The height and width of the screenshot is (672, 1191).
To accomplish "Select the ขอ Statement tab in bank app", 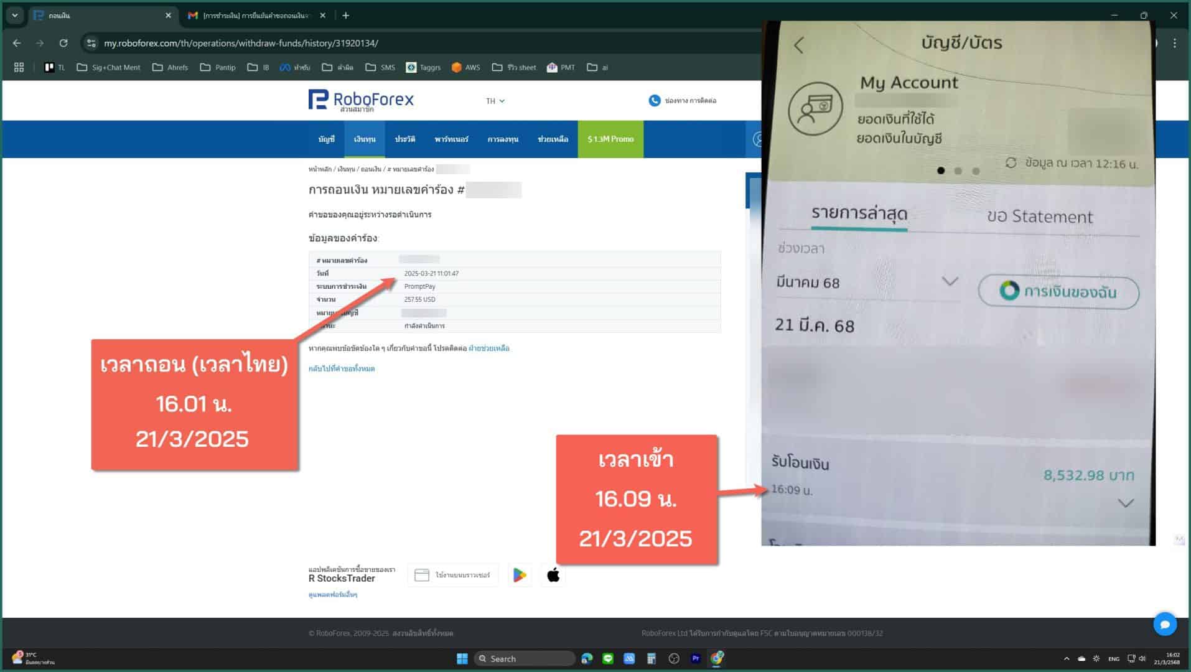I will pos(1040,217).
